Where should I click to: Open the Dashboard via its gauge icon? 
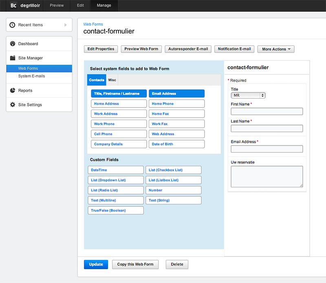pyautogui.click(x=12, y=44)
